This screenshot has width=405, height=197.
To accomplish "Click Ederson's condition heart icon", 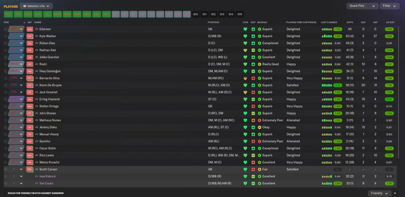I will tap(245, 29).
